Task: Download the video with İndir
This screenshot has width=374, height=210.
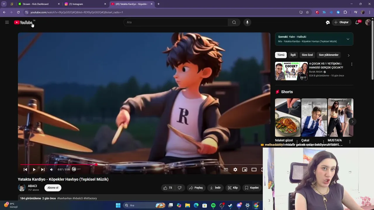Action: tap(215, 188)
